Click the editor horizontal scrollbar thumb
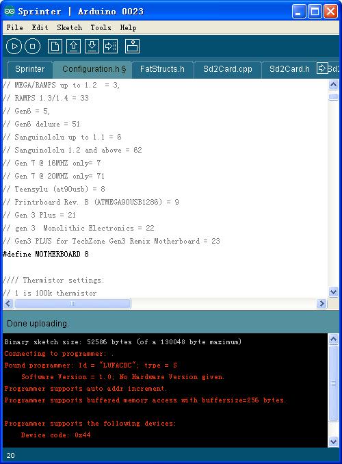This screenshot has height=464, width=342. click(x=73, y=303)
